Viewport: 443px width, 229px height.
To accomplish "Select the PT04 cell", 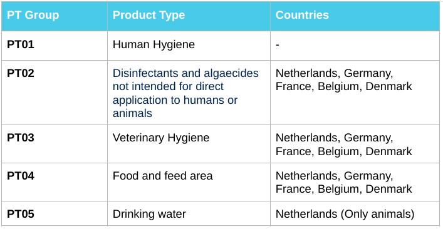I will pos(55,182).
